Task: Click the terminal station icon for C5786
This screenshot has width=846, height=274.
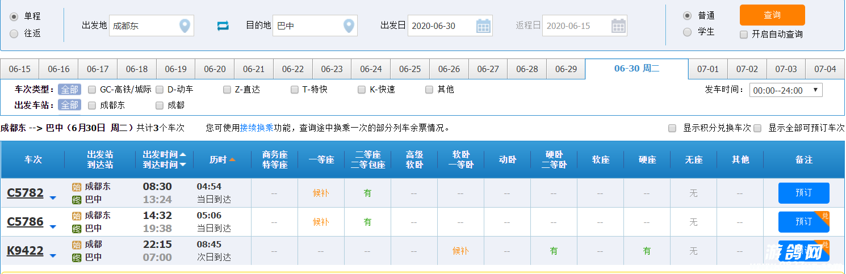Action: (x=77, y=229)
